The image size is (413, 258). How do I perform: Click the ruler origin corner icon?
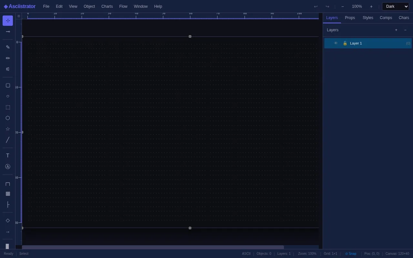pos(19,16)
